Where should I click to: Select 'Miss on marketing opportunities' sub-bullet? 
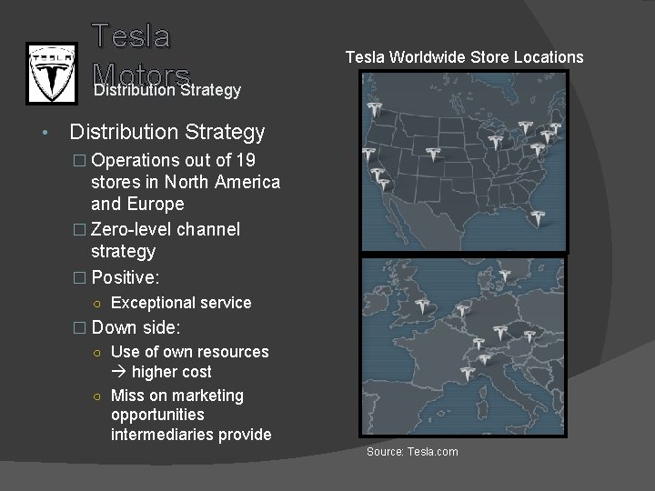(191, 415)
